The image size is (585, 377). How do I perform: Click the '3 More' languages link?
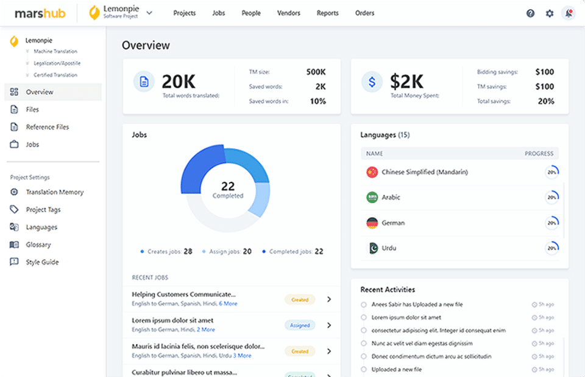pyautogui.click(x=242, y=356)
